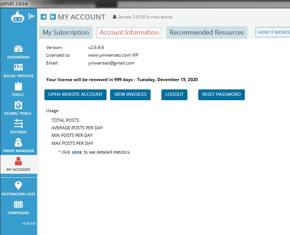
Task: Select the Account Information tab
Action: click(x=129, y=32)
